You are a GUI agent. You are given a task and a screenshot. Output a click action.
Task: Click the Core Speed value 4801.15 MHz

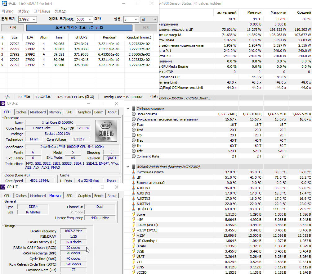coord(40,180)
